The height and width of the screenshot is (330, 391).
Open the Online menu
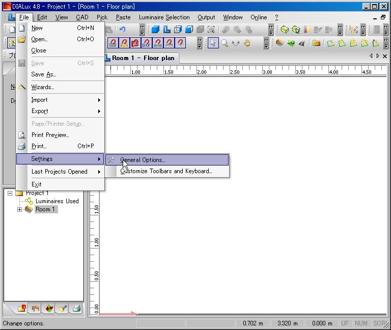(259, 17)
